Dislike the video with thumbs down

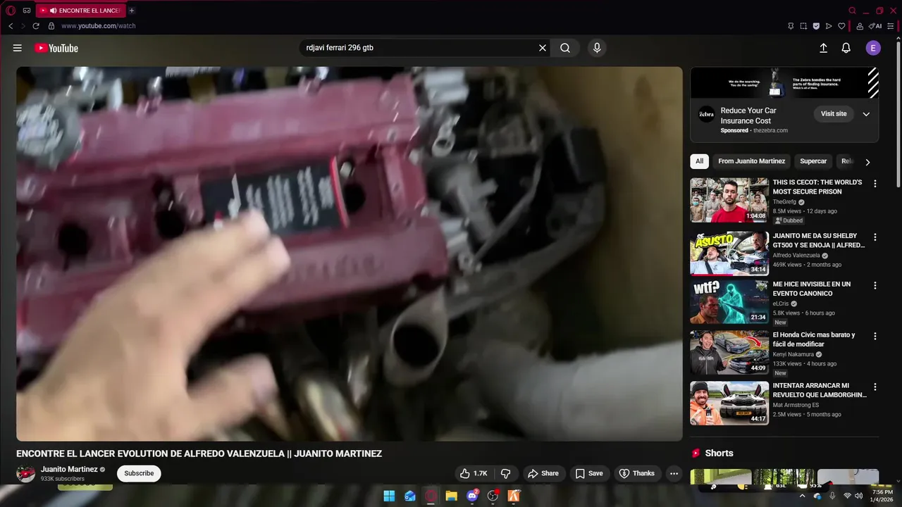coord(505,473)
